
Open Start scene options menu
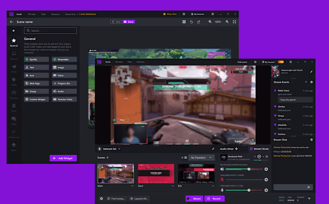(173, 186)
